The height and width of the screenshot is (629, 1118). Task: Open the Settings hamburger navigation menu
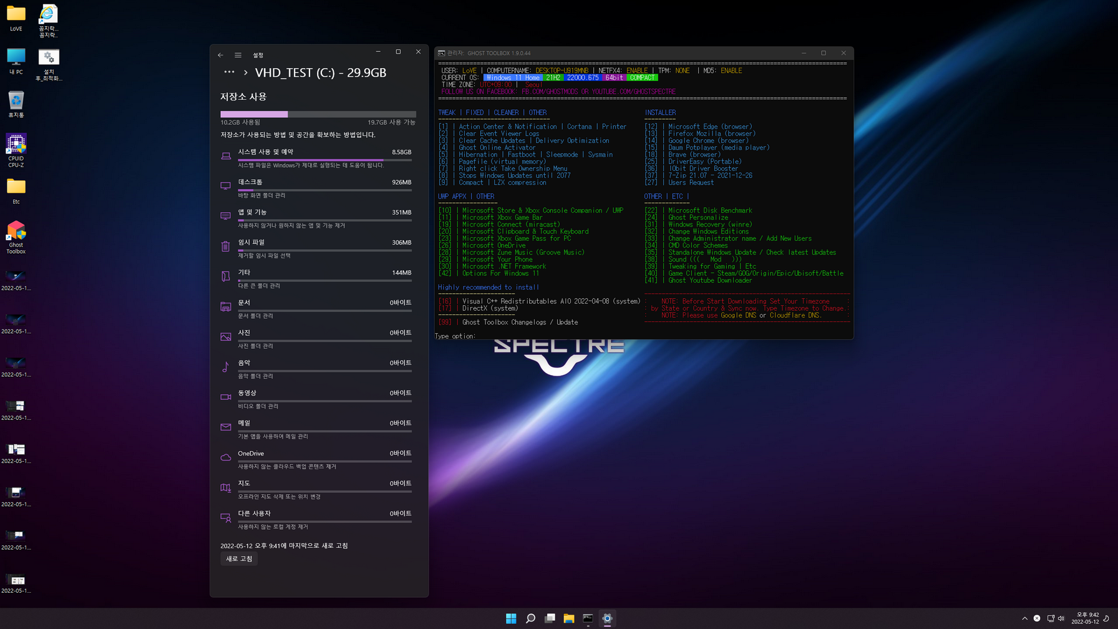pos(238,55)
